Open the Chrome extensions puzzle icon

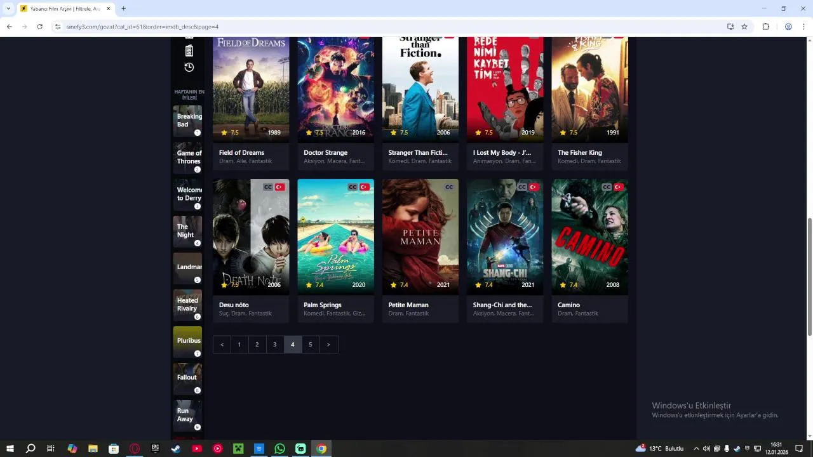click(765, 27)
